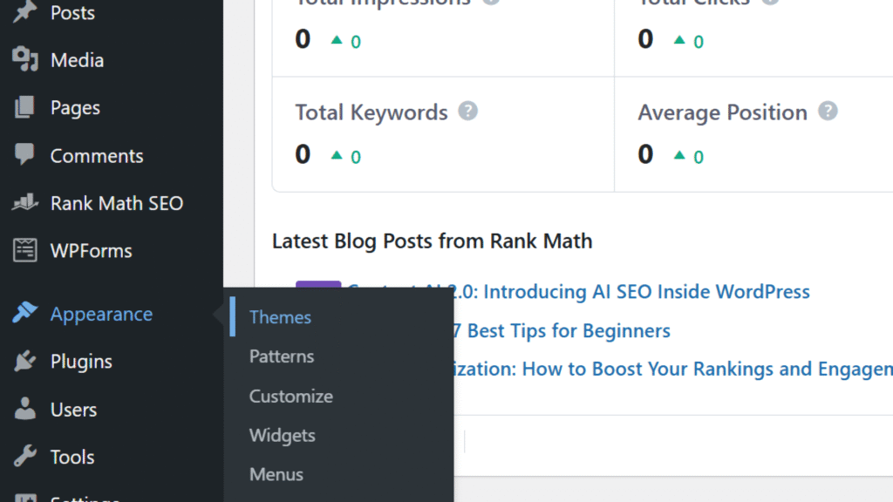
Task: Click the Media icon in sidebar
Action: (x=24, y=60)
